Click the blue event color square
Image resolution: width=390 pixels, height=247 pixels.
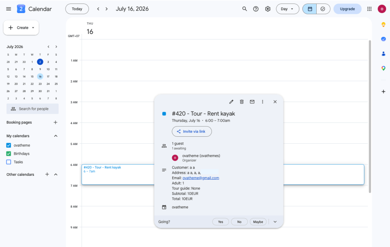(x=164, y=114)
